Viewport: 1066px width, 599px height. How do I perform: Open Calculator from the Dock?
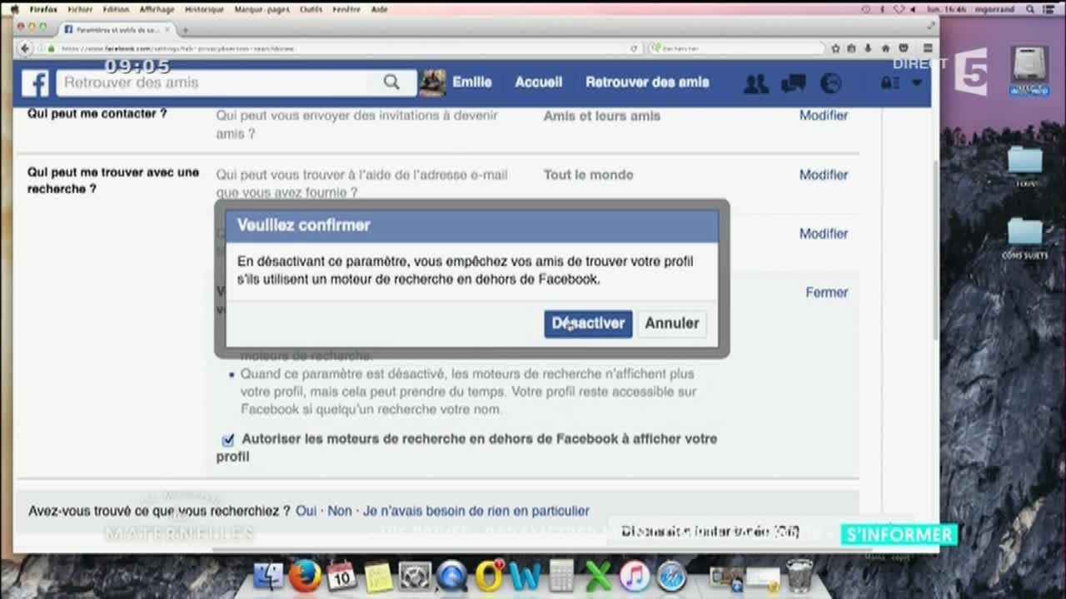pyautogui.click(x=562, y=576)
